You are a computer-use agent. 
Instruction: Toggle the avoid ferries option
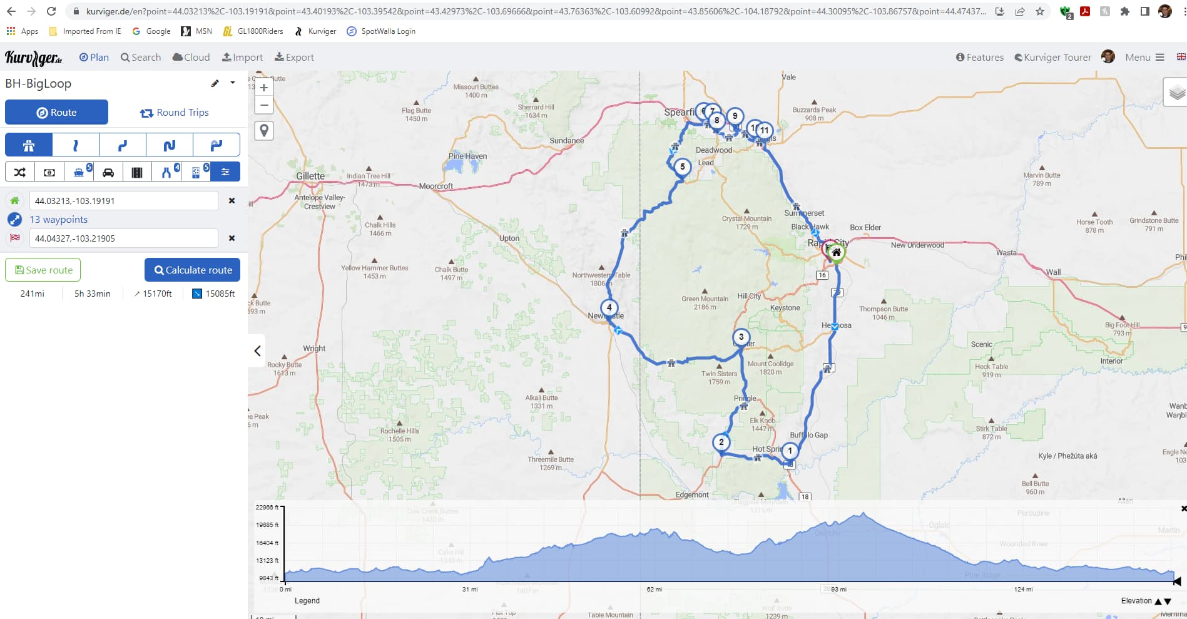(79, 172)
